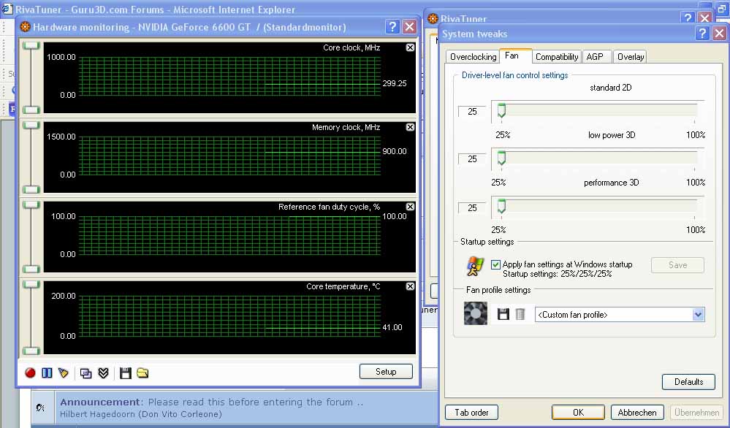
Task: Click the RivaTuner window title bar icon
Action: coord(433,18)
